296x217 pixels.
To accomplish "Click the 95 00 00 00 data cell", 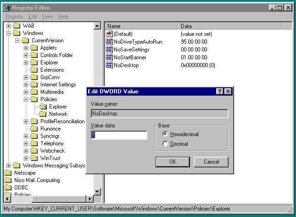I will 194,42.
